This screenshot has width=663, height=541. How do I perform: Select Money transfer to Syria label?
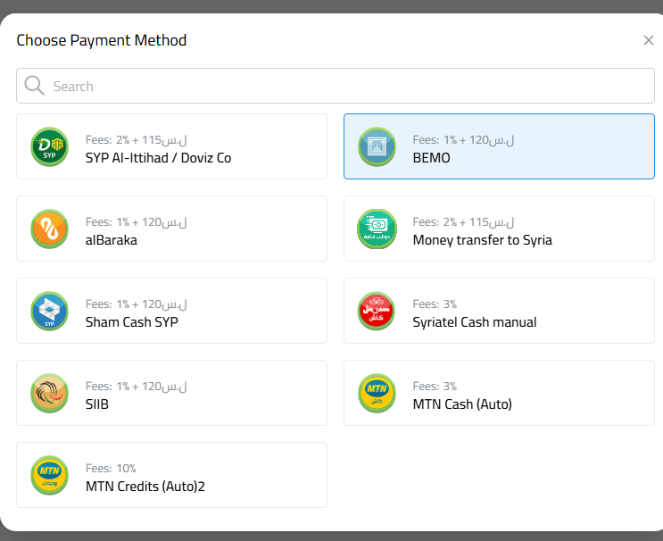(483, 240)
